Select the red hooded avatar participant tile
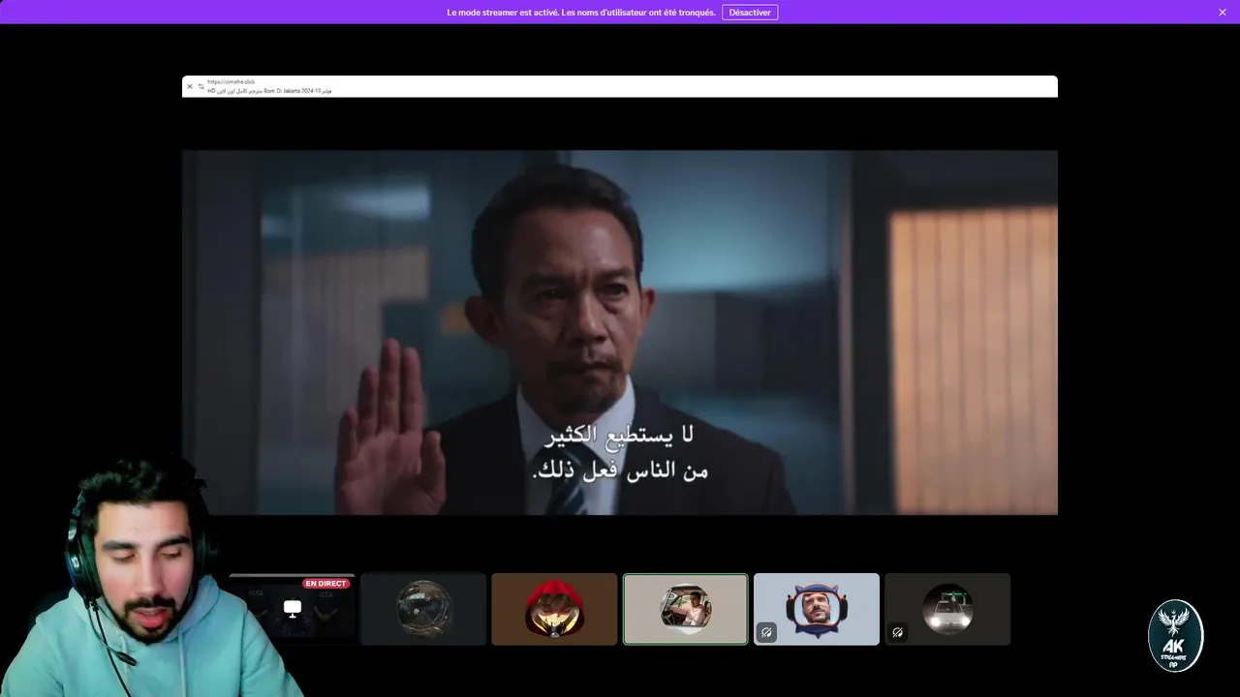Image resolution: width=1240 pixels, height=697 pixels. pos(554,609)
